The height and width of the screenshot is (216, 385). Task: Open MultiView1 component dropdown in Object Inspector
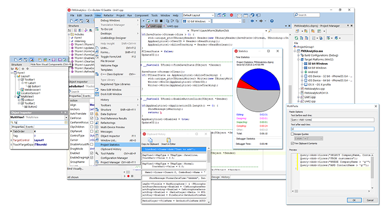66,118
